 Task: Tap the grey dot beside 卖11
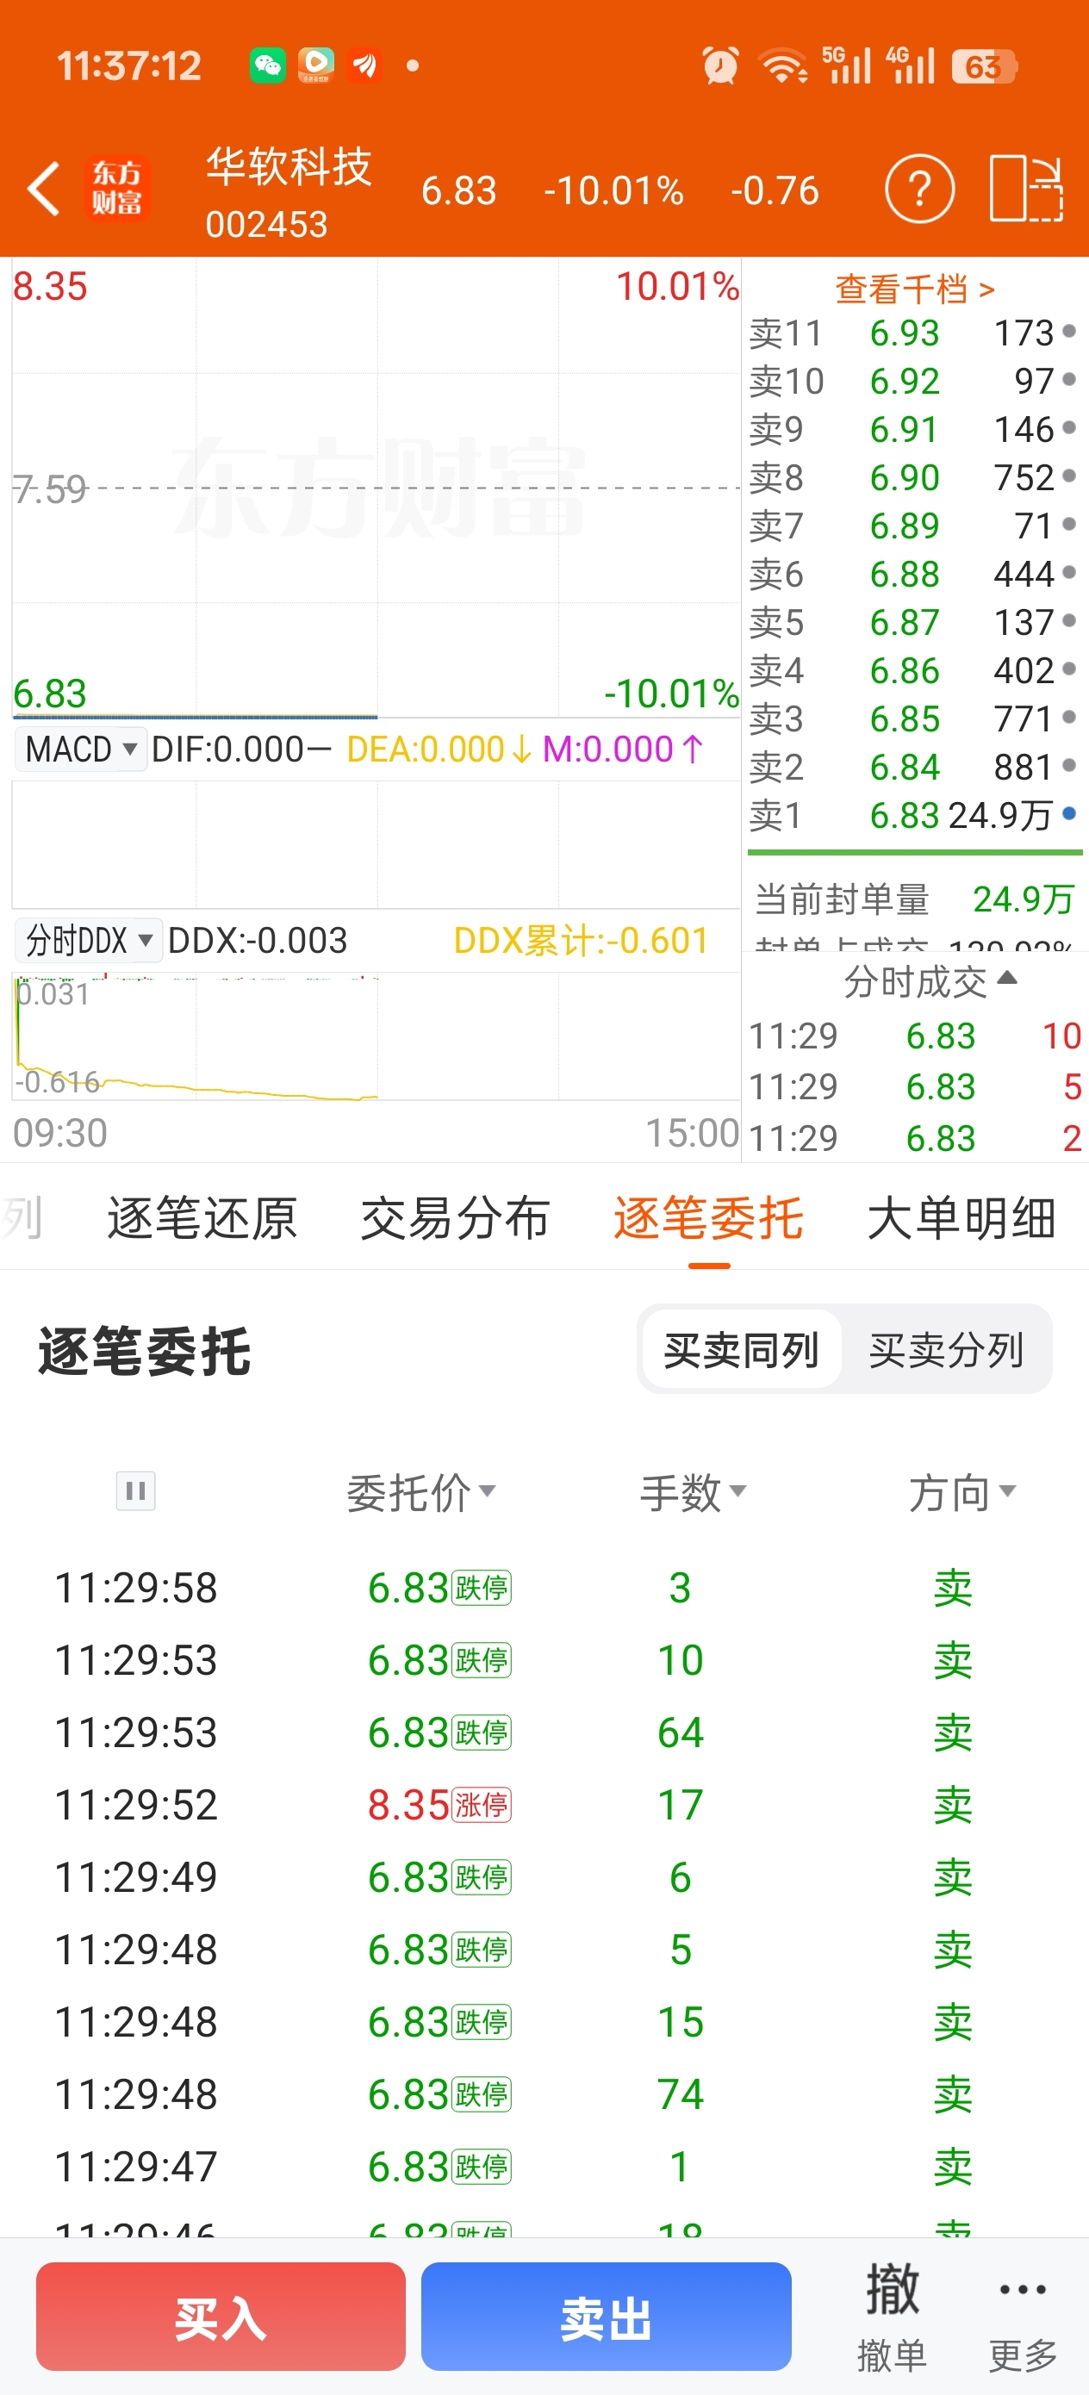pos(1068,331)
